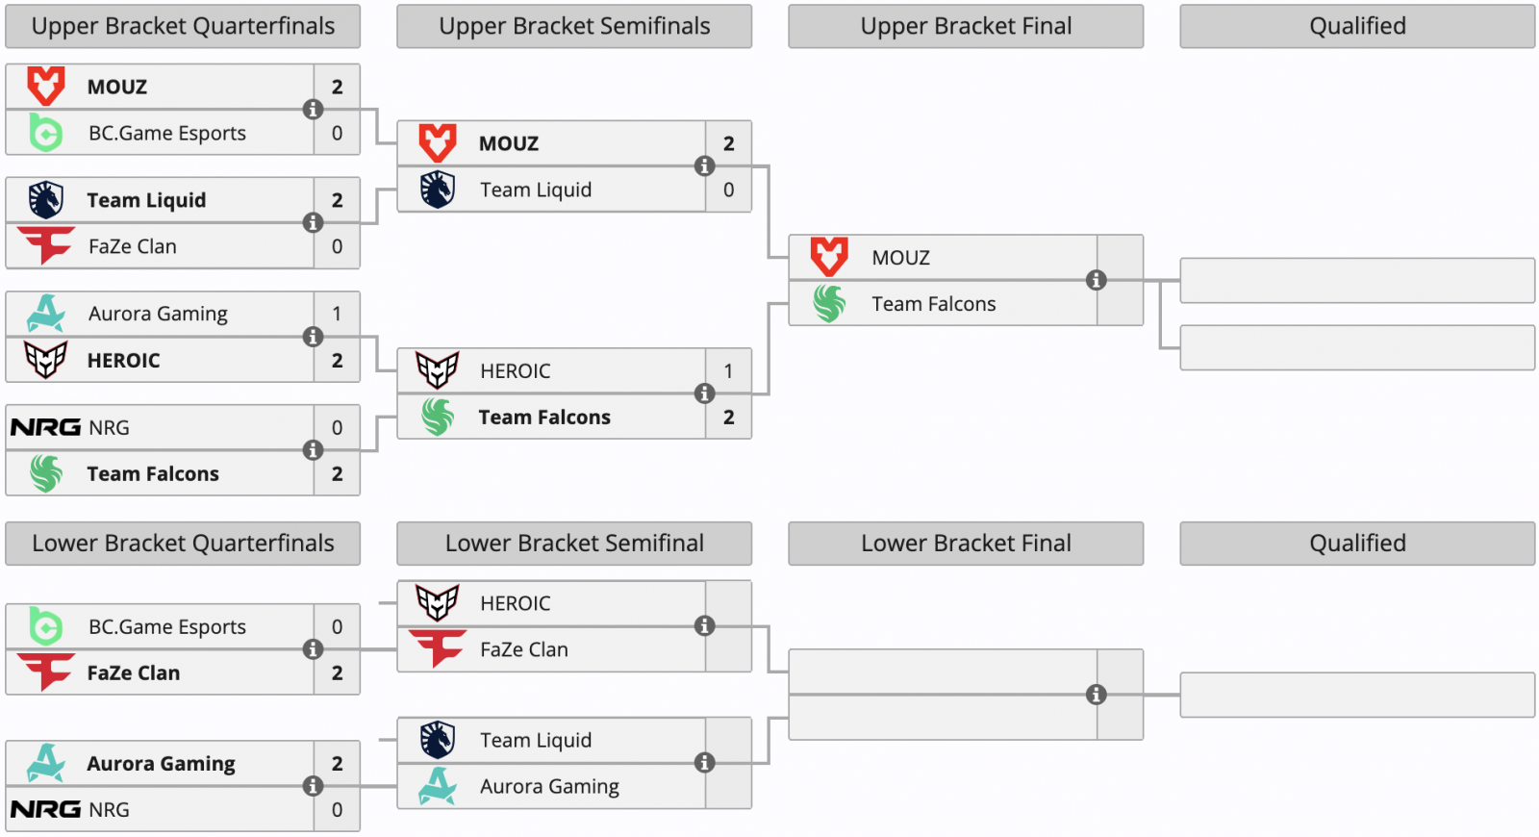Show info for Aurora Gaming vs NRG match
The image size is (1539, 837).
point(313,786)
